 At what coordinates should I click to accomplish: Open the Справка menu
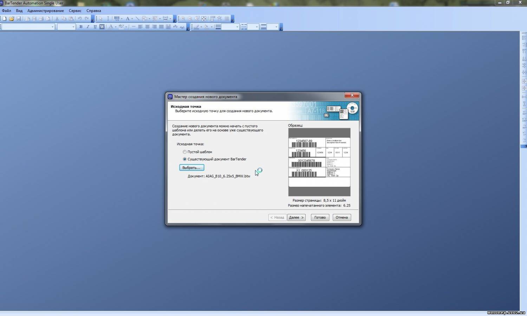click(94, 11)
